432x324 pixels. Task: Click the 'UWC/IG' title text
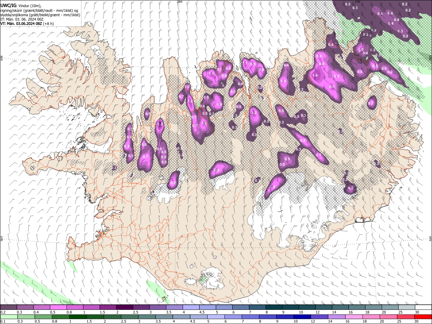[8, 5]
